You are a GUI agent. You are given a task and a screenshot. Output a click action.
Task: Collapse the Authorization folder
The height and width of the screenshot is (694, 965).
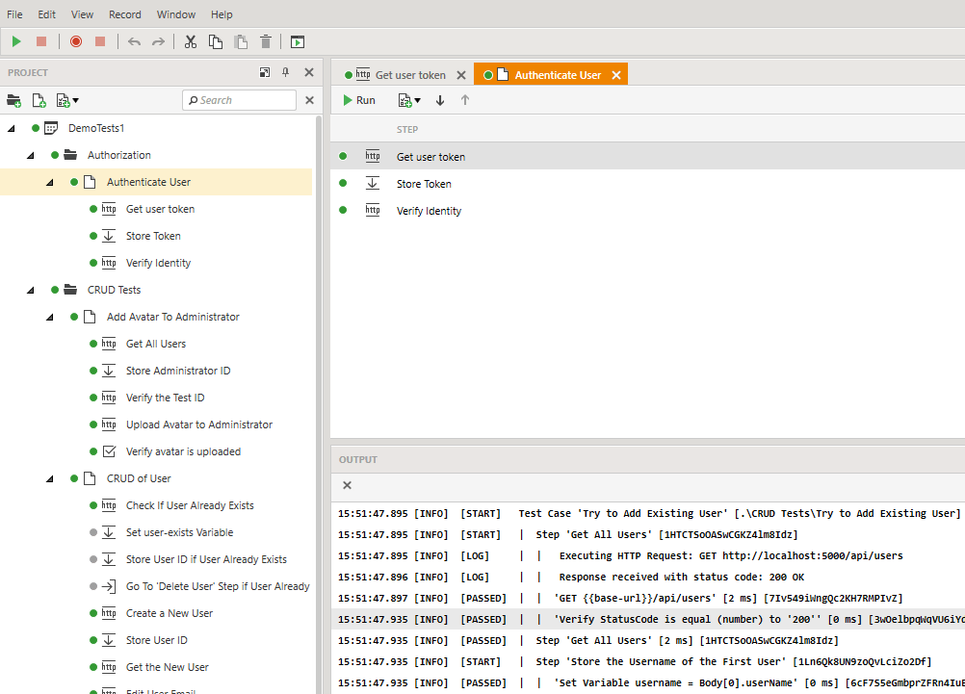coord(30,155)
